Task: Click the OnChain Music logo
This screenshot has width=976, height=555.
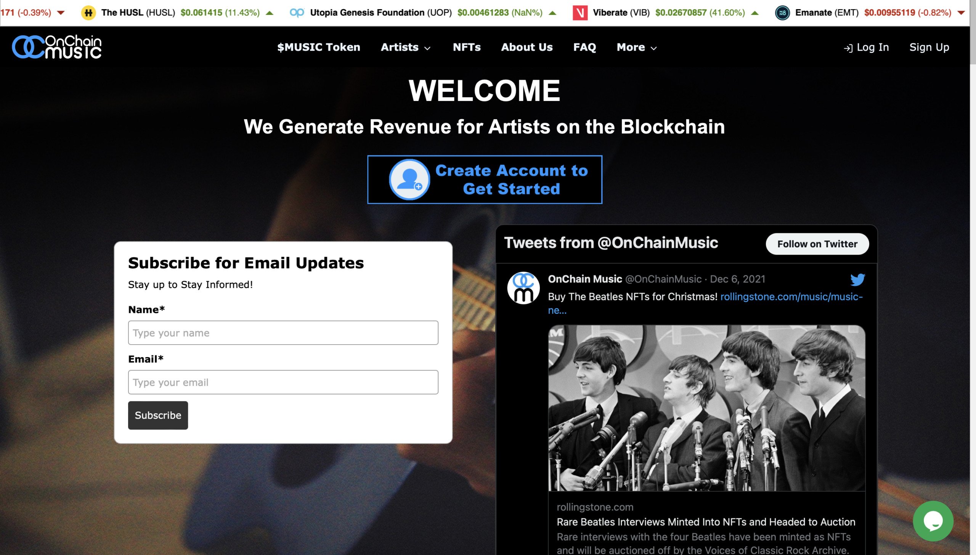Action: [57, 47]
